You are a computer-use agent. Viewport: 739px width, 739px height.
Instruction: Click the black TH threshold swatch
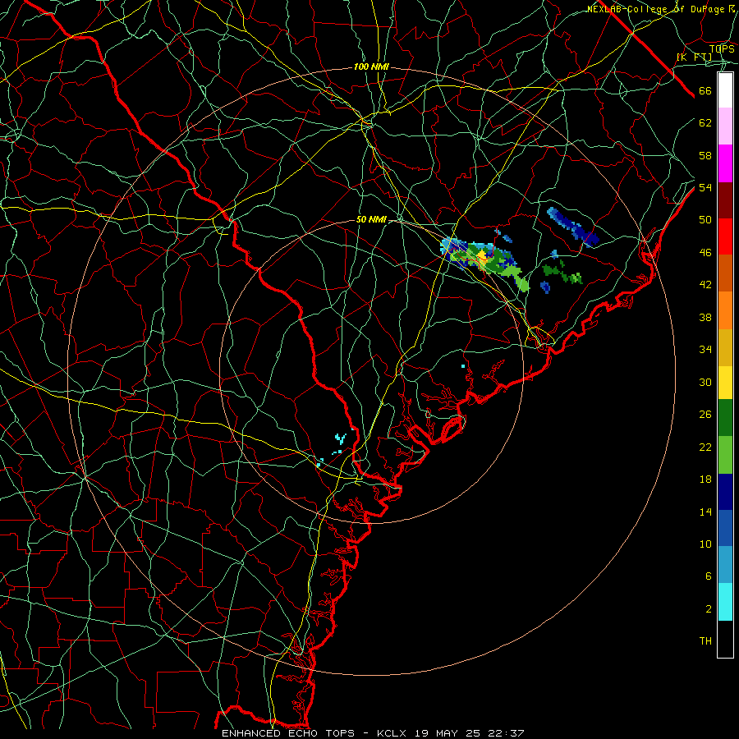725,639
